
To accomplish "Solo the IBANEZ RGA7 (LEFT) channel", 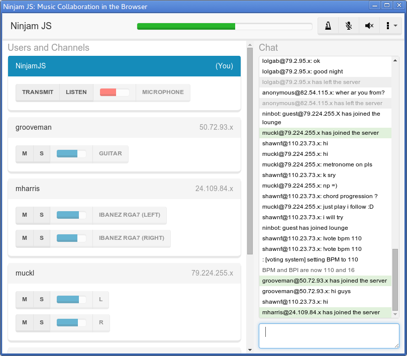I will click(42, 215).
